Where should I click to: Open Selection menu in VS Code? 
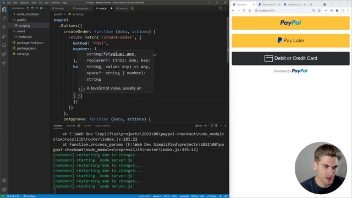coord(24,3)
